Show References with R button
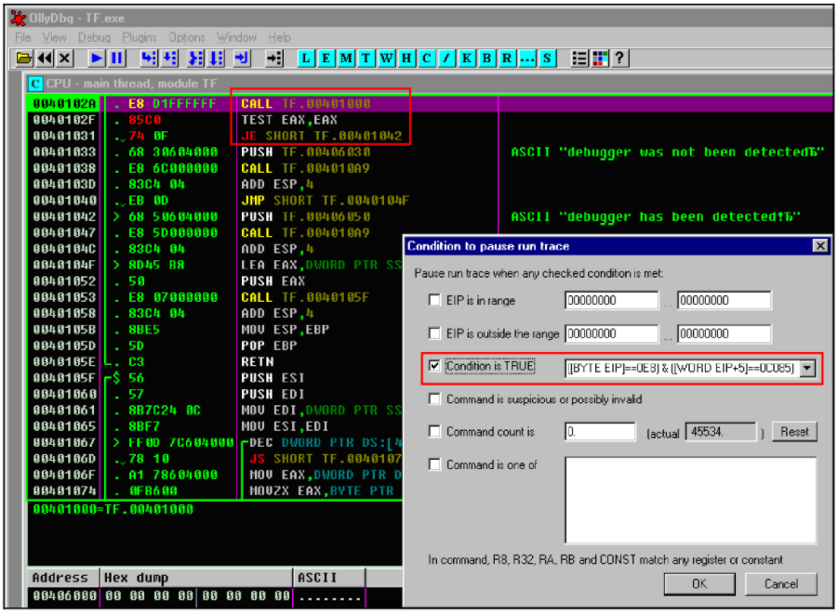Viewport: 838px width, 613px height. coord(507,59)
